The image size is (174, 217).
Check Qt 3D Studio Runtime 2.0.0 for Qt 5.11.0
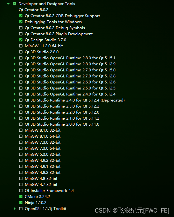tap(21, 124)
